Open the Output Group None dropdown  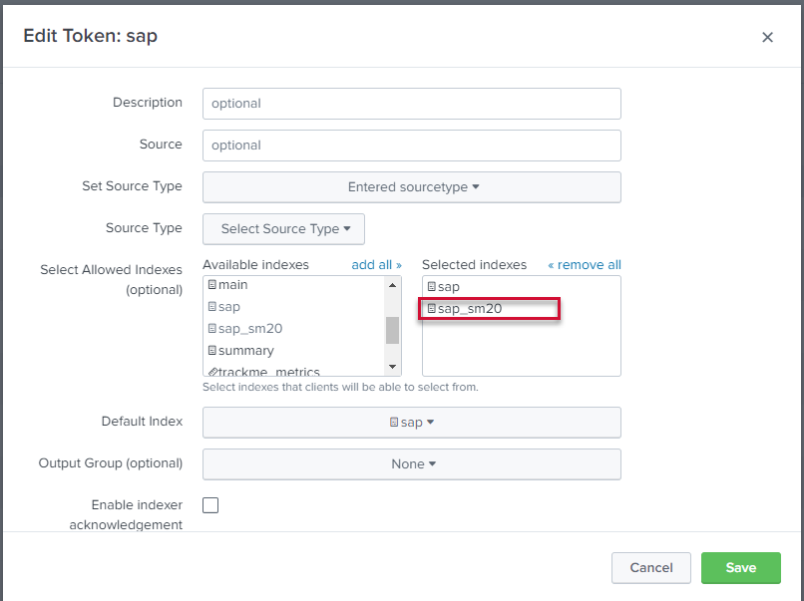coord(411,464)
